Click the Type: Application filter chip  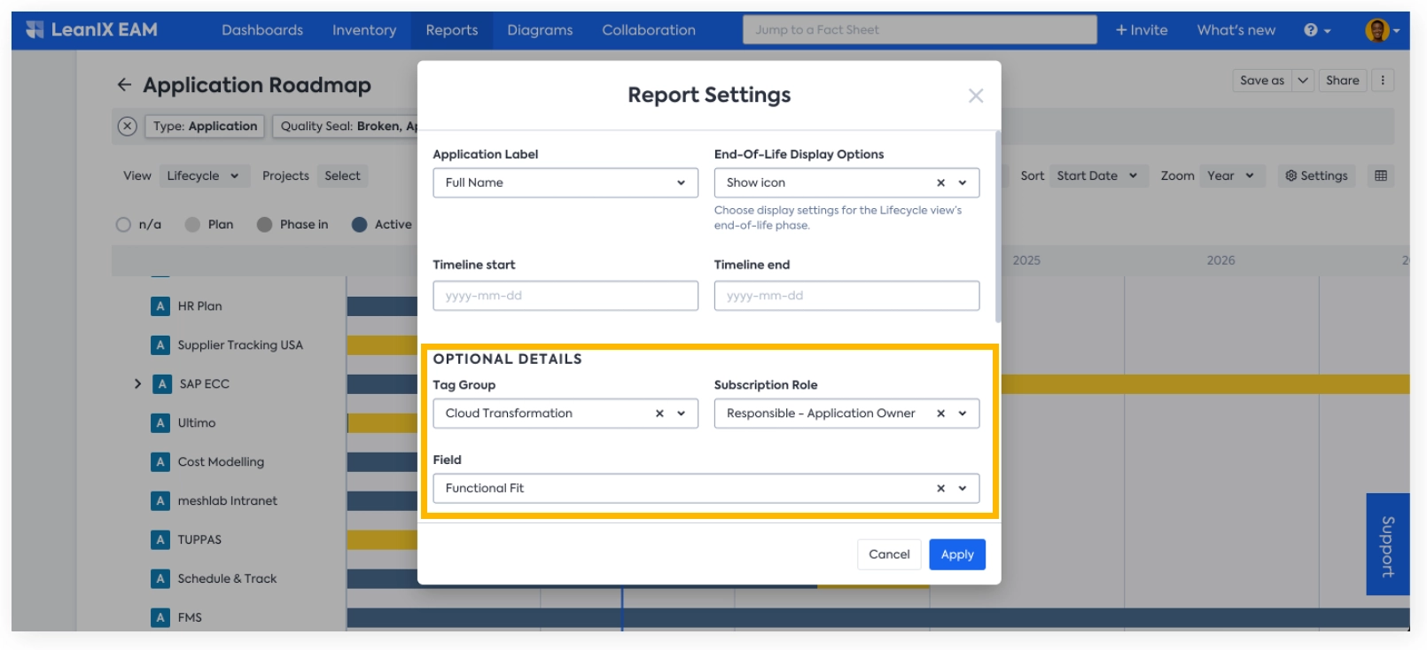pyautogui.click(x=205, y=126)
